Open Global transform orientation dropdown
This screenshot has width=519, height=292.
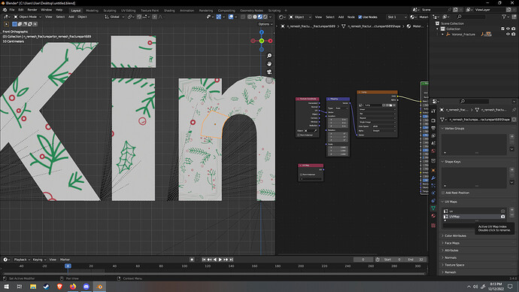[x=114, y=17]
